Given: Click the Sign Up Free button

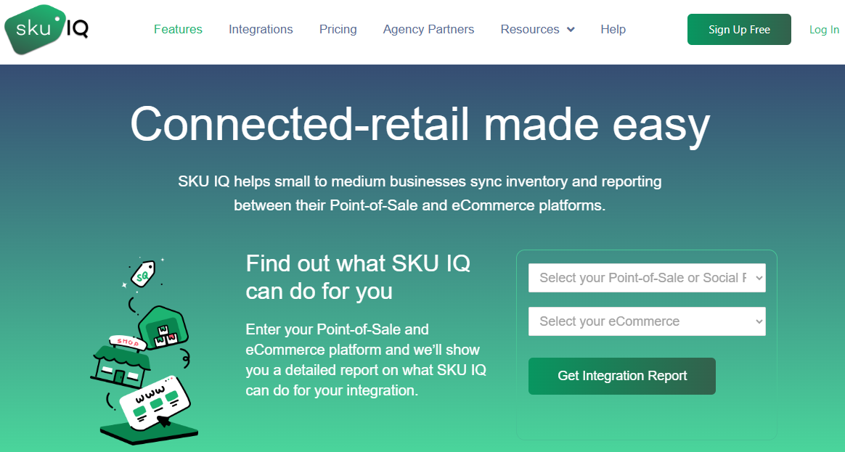Looking at the screenshot, I should (x=739, y=30).
